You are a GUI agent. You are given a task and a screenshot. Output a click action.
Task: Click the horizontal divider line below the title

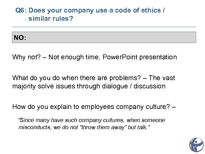click(104, 27)
